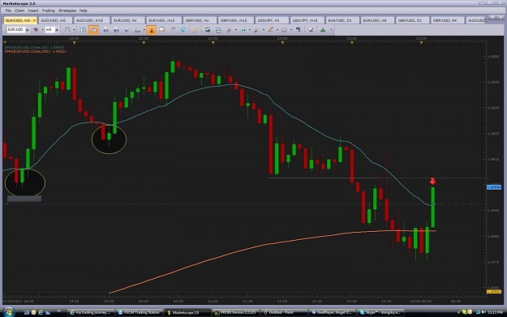Open the Trading menu
The width and height of the screenshot is (507, 317).
tap(48, 11)
